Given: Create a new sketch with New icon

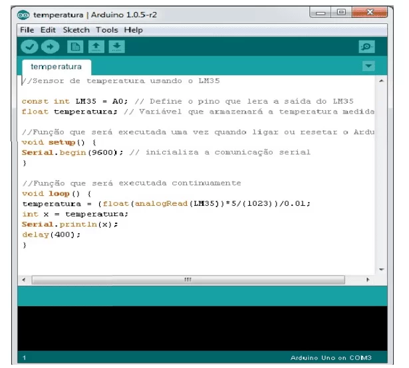Looking at the screenshot, I should pos(75,46).
